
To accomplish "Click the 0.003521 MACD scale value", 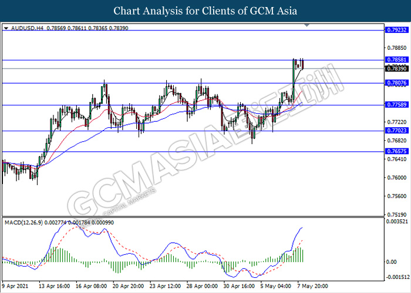I will 397,222.
